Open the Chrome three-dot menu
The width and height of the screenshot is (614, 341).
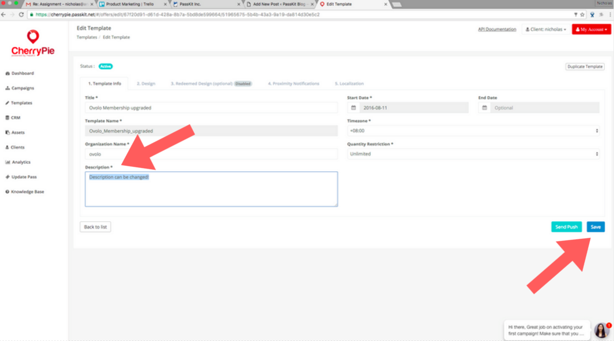[x=610, y=14]
